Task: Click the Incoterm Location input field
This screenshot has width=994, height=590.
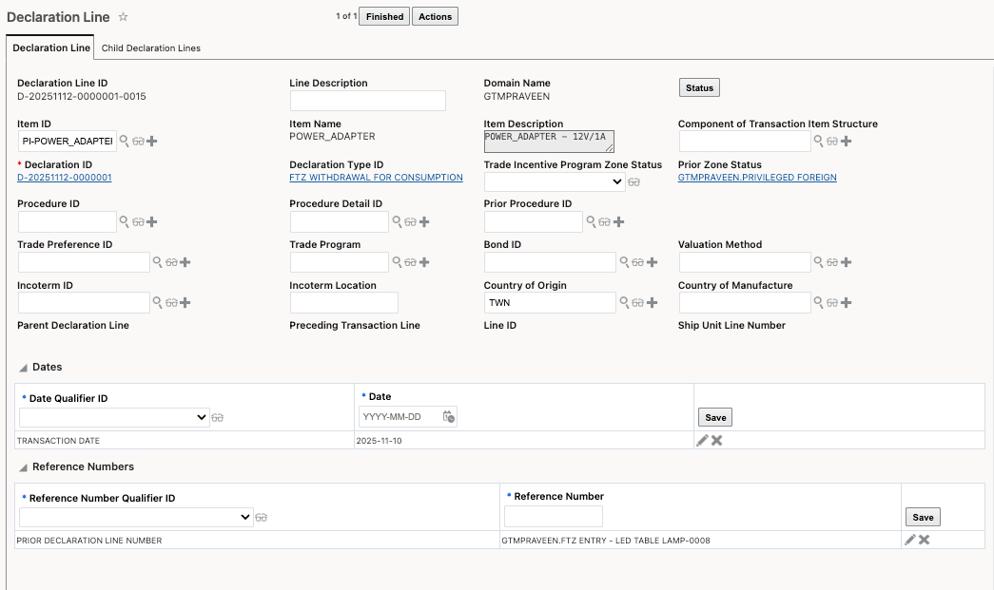Action: click(343, 302)
